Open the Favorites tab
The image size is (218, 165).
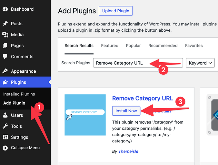[x=194, y=46]
